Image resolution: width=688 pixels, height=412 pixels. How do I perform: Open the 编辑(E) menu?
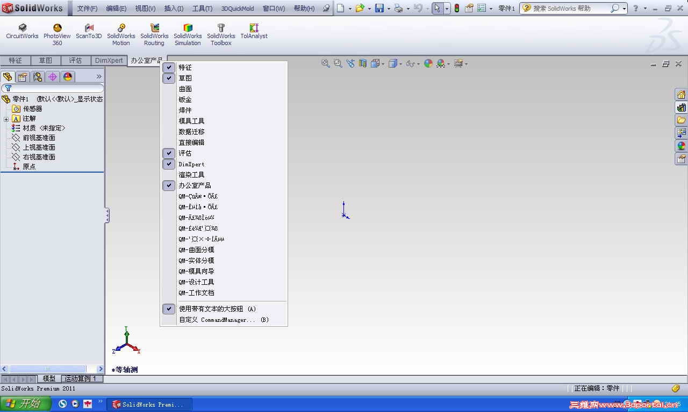click(x=116, y=9)
